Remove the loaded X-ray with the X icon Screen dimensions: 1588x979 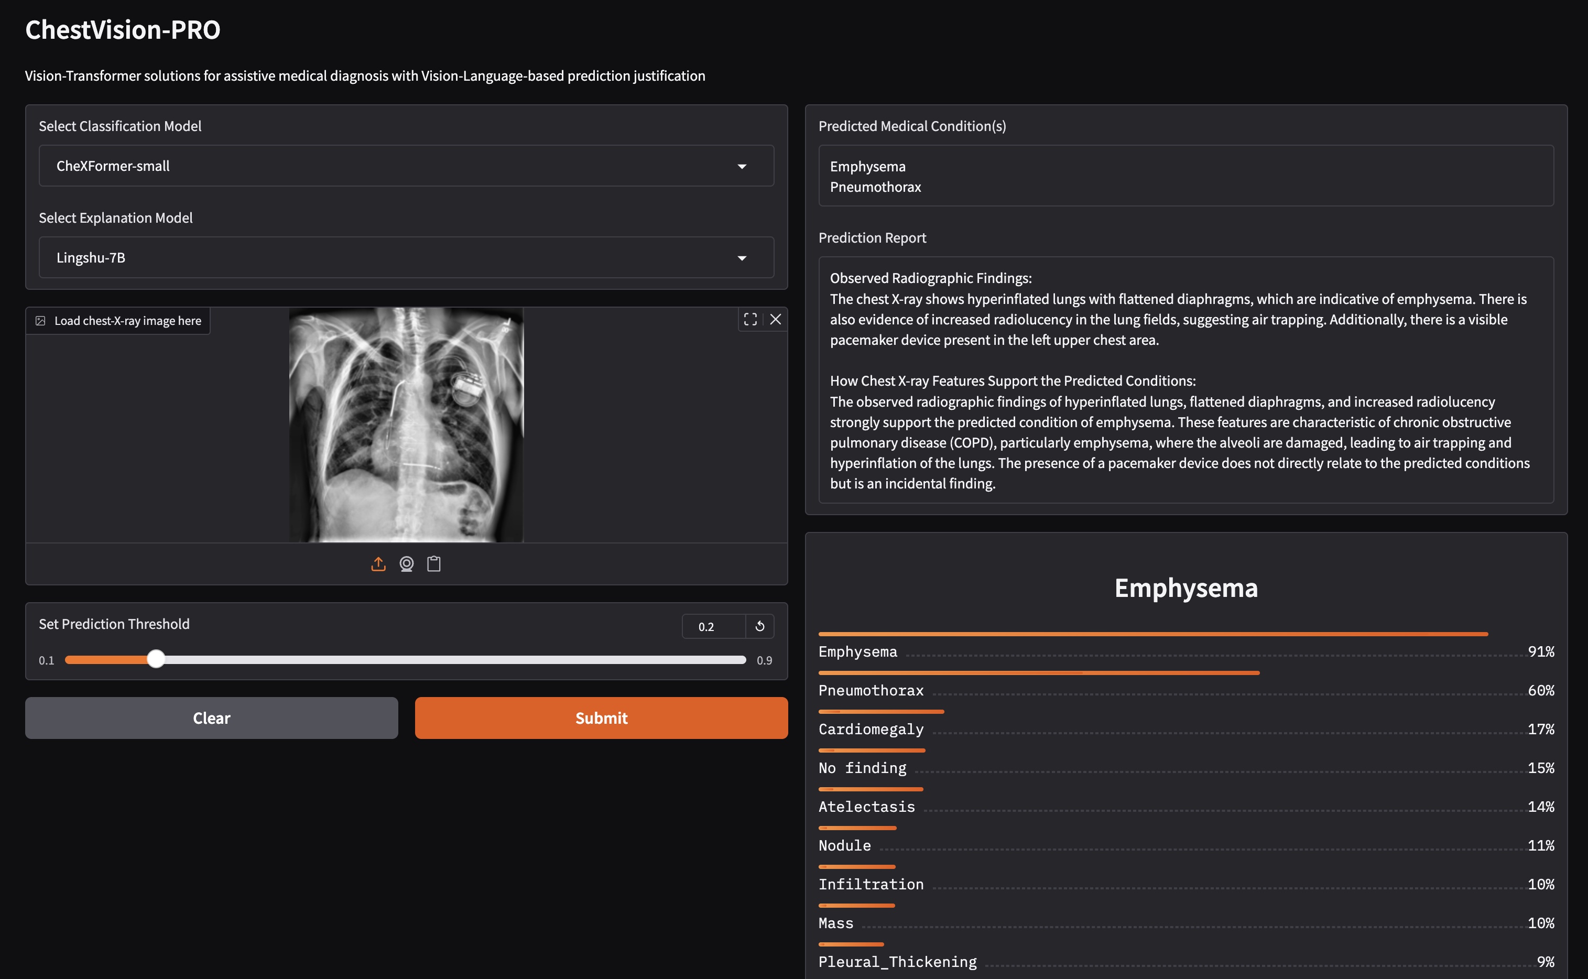pos(776,319)
